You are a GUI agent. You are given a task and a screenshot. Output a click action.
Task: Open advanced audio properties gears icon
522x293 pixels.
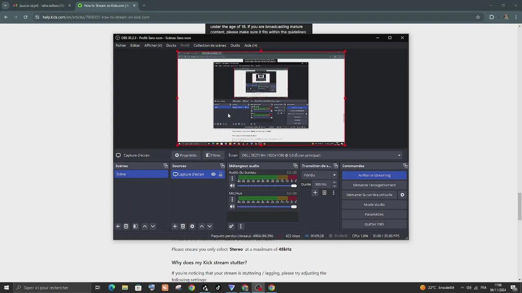(x=231, y=226)
